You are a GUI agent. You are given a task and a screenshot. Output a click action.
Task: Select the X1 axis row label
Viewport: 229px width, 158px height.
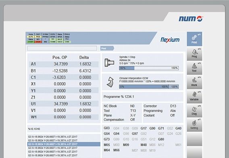click(x=33, y=84)
